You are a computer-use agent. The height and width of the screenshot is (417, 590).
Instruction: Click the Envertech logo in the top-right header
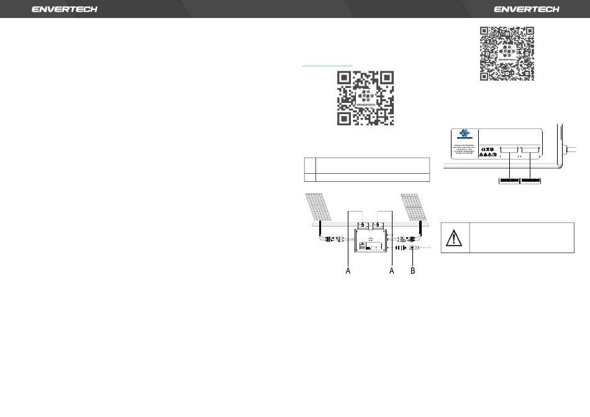526,9
